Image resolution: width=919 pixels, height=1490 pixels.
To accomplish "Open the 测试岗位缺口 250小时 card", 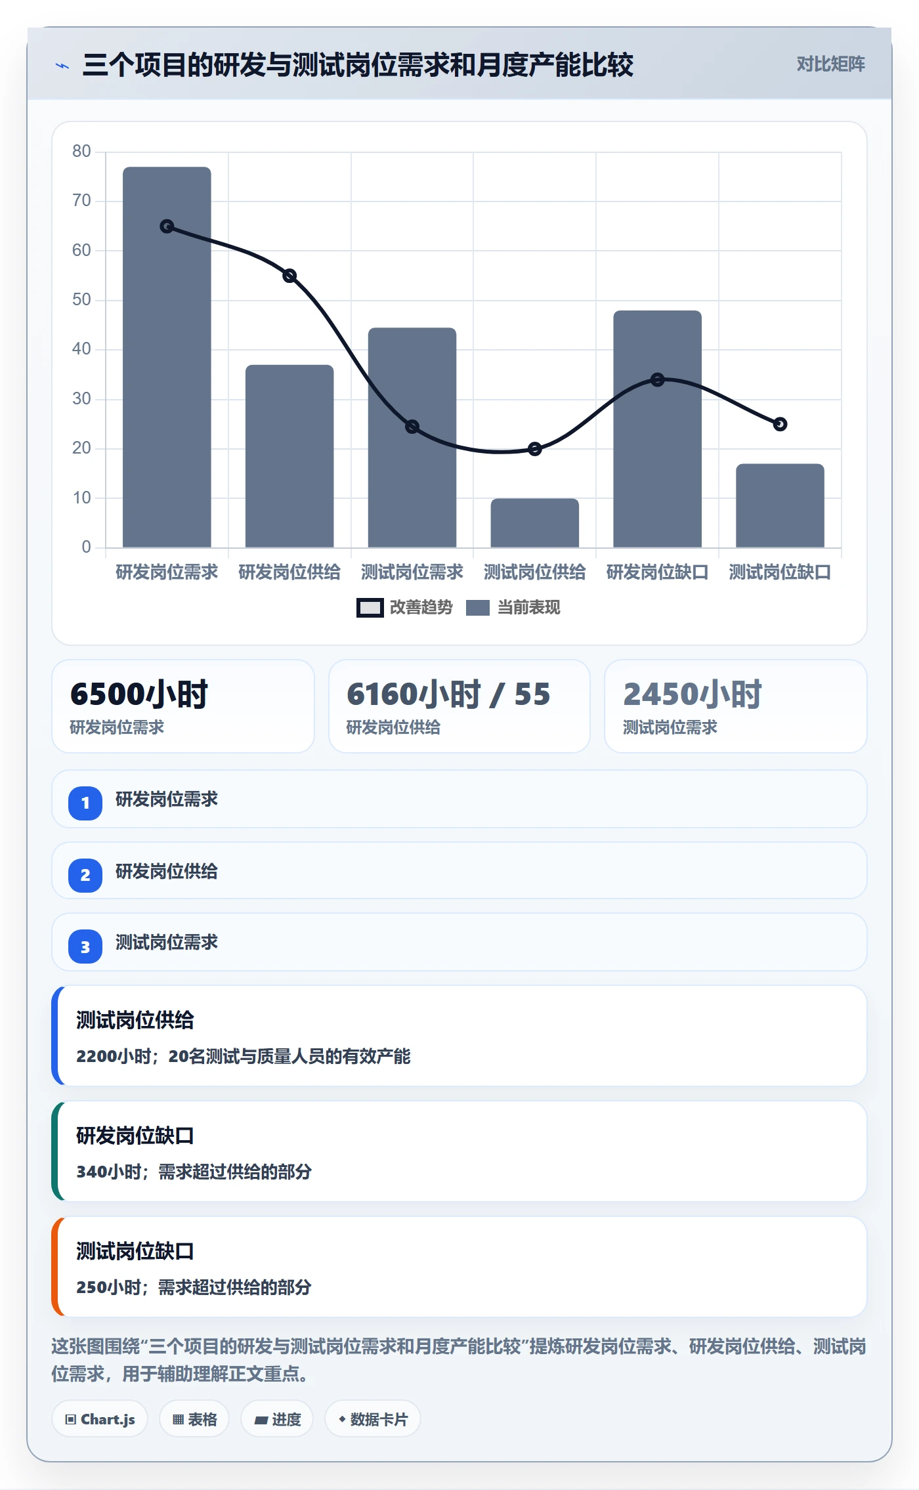I will click(x=460, y=1267).
